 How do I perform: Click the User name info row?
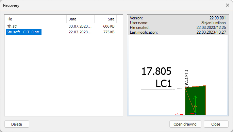click(178, 23)
